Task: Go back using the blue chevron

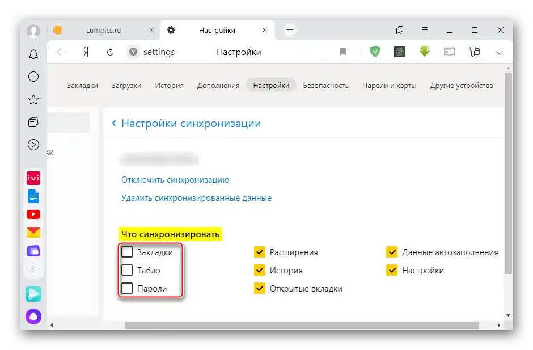Action: 114,123
